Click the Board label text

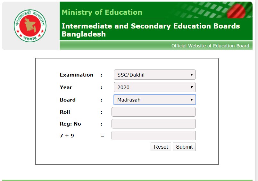click(68, 100)
